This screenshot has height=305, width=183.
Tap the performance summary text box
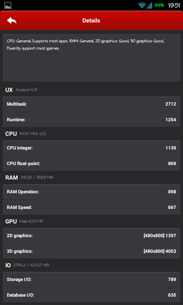coord(91,58)
